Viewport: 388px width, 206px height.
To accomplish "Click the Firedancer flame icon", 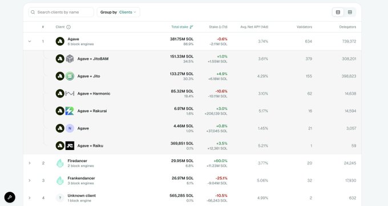I will (x=60, y=163).
